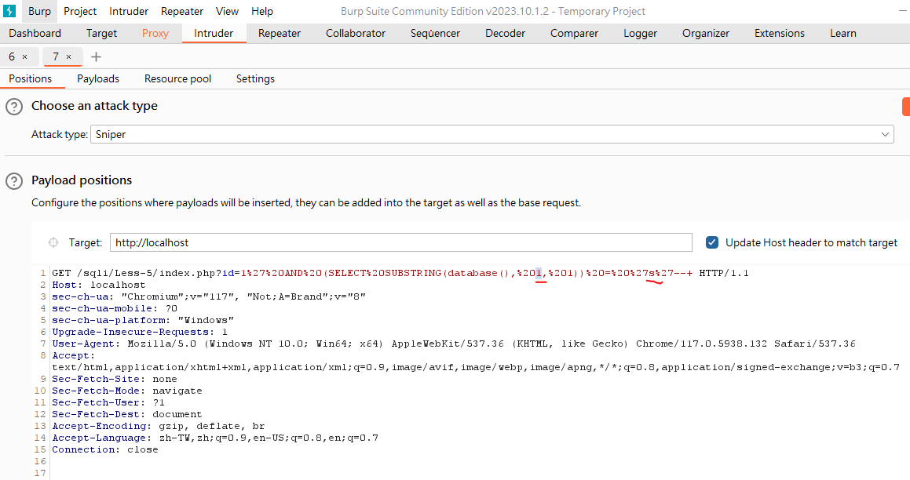The width and height of the screenshot is (910, 480).
Task: Click the sec-ch-ua-mobile header line
Action: [115, 308]
